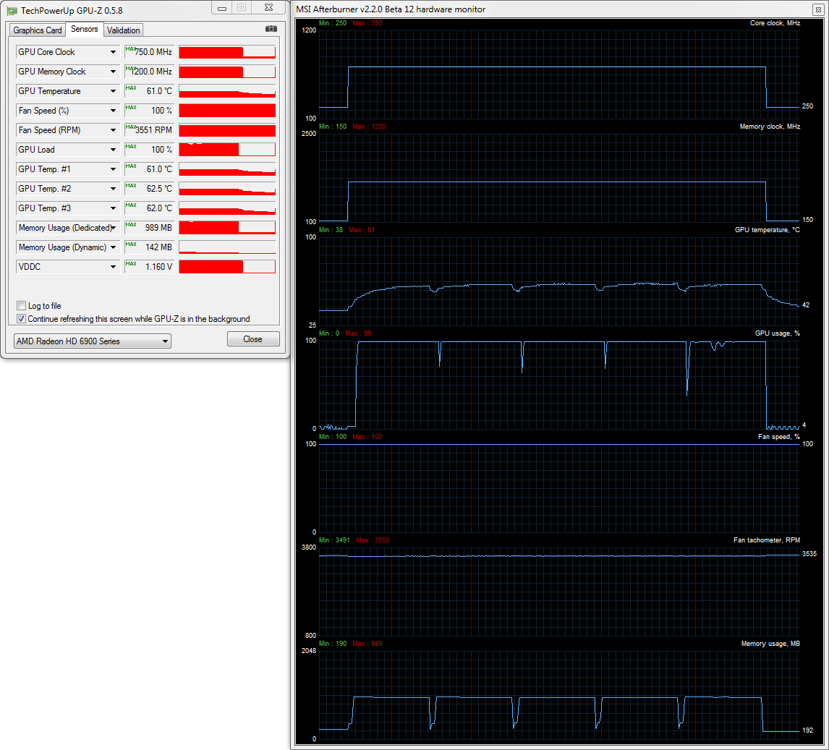Click the Max : 3553 tachometer value
The width and height of the screenshot is (829, 750).
[373, 540]
